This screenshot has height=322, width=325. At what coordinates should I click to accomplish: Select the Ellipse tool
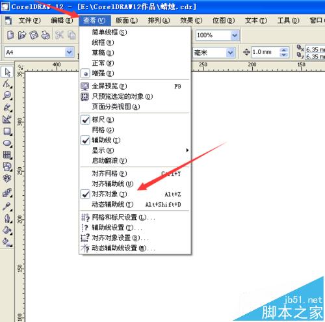(7, 143)
